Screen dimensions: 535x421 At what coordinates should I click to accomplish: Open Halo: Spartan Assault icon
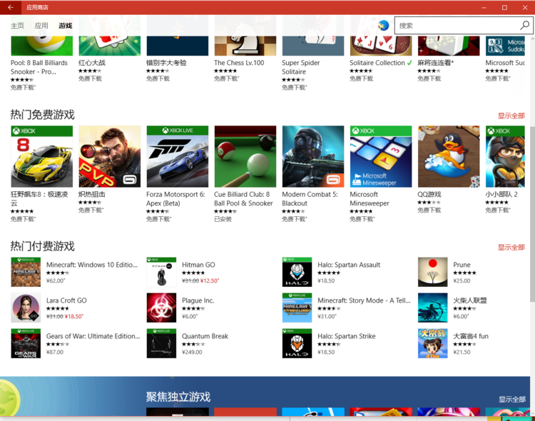click(x=297, y=272)
